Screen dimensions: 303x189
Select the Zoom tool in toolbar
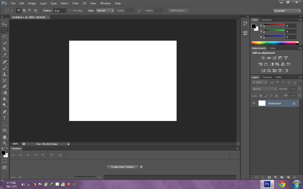5,143
